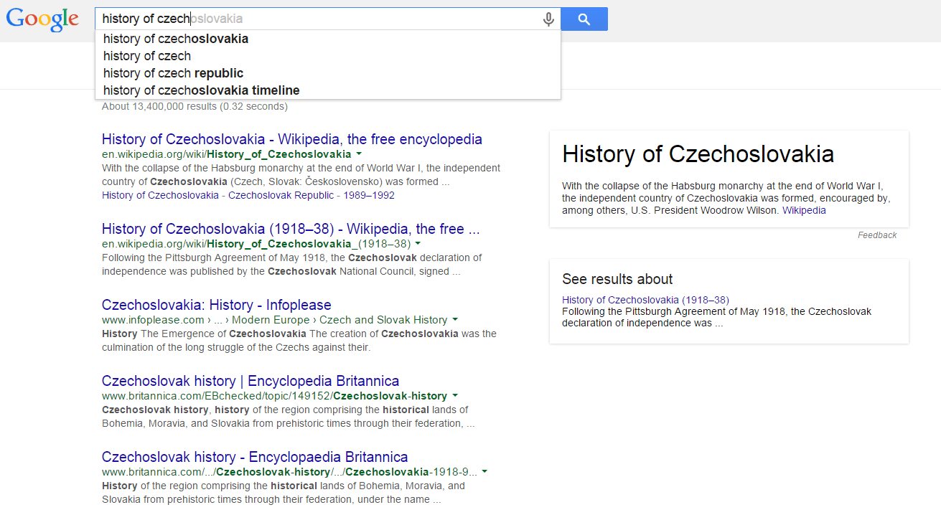The height and width of the screenshot is (515, 941).
Task: Select suggestion 'history of czechoslovakia timeline'
Action: [328, 90]
